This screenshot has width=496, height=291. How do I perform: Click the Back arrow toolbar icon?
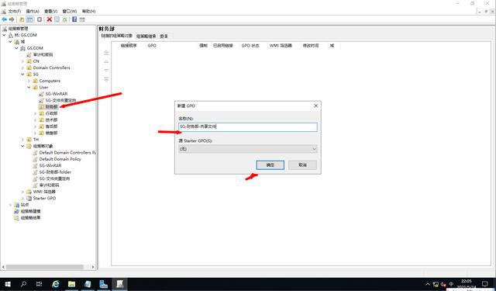point(5,19)
